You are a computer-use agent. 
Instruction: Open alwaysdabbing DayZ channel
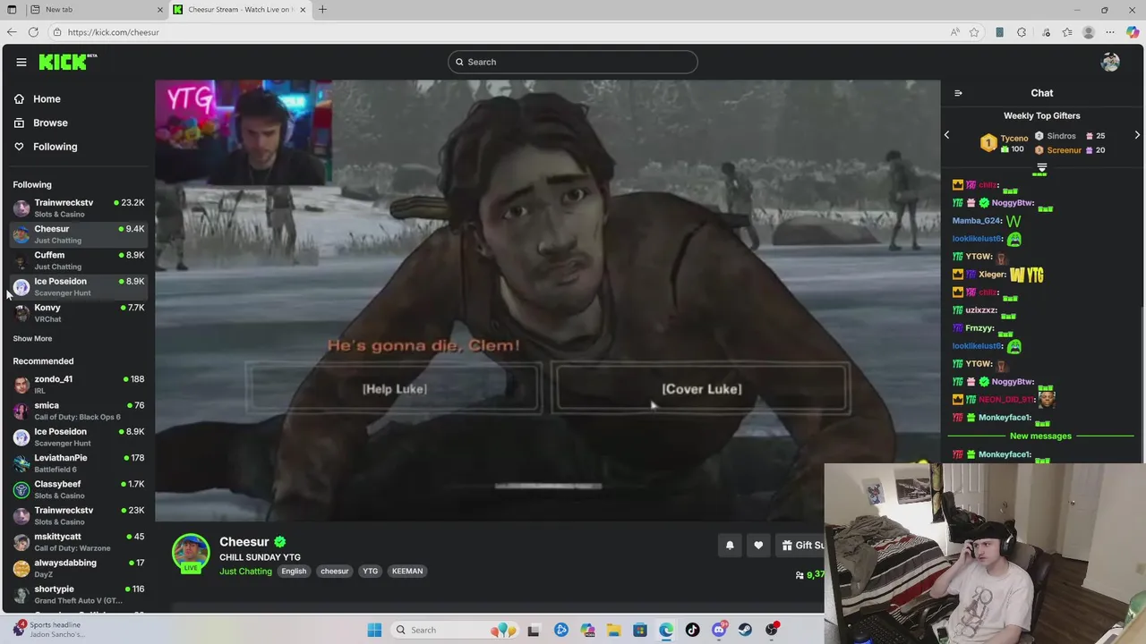click(x=79, y=568)
